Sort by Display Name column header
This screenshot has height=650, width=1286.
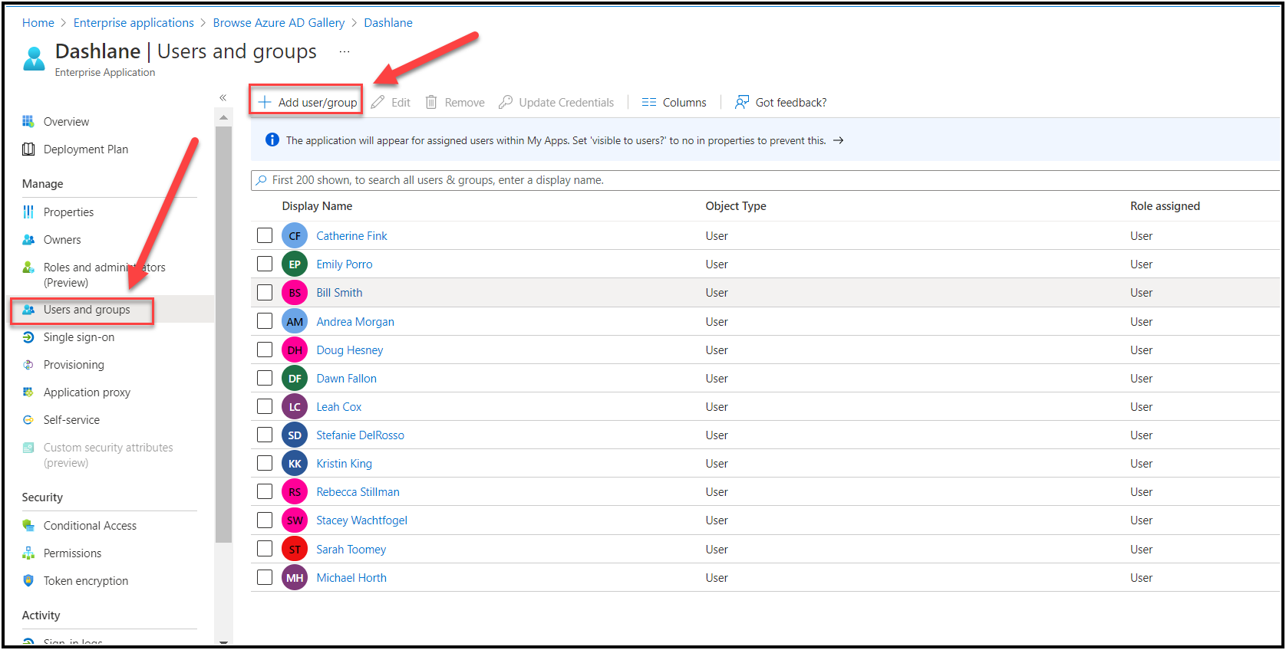(317, 206)
